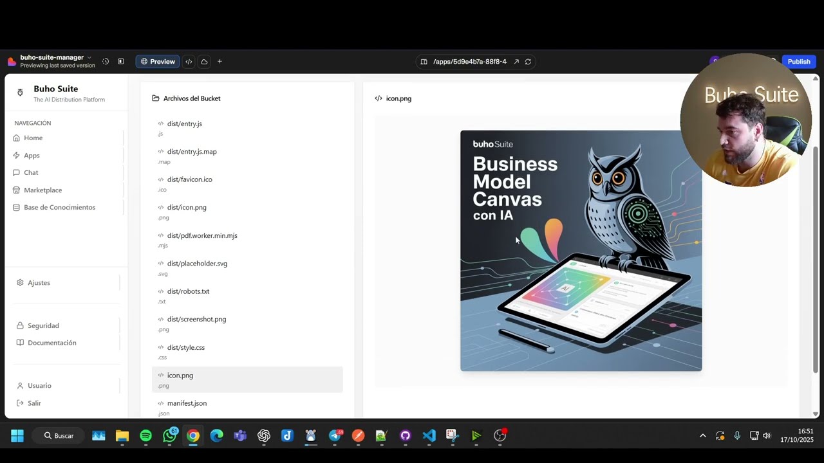Click the scrollbar down arrow
The image size is (824, 463).
(816, 414)
